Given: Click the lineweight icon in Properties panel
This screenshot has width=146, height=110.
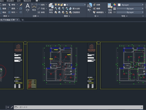Looking at the screenshot, I should tap(115, 9).
